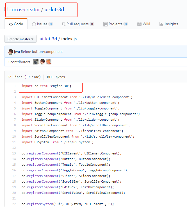
Task: Click the Wiki tab's book icon
Action: pyautogui.click(x=139, y=24)
